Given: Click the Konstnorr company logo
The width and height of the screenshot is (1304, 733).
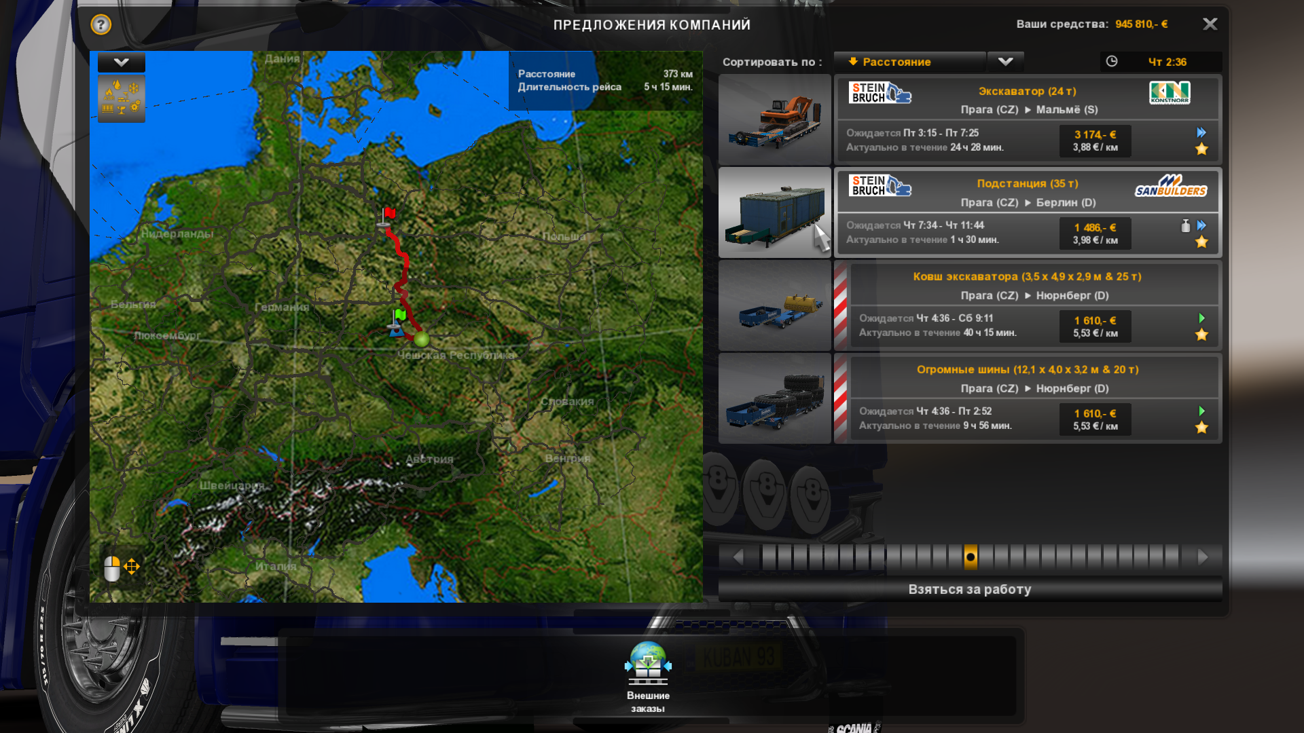Looking at the screenshot, I should pyautogui.click(x=1169, y=93).
